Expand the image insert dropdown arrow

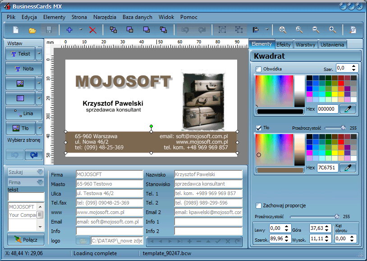[39, 84]
